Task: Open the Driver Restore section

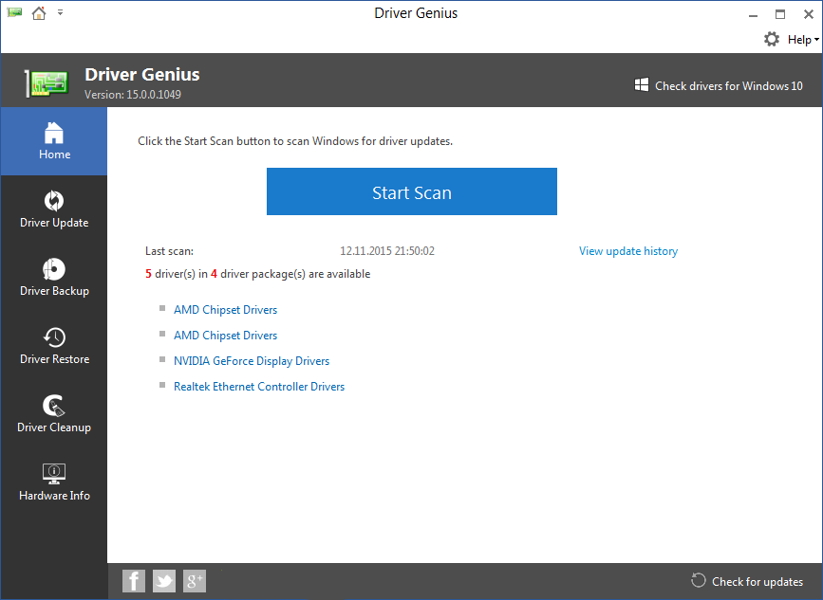Action: [53, 345]
